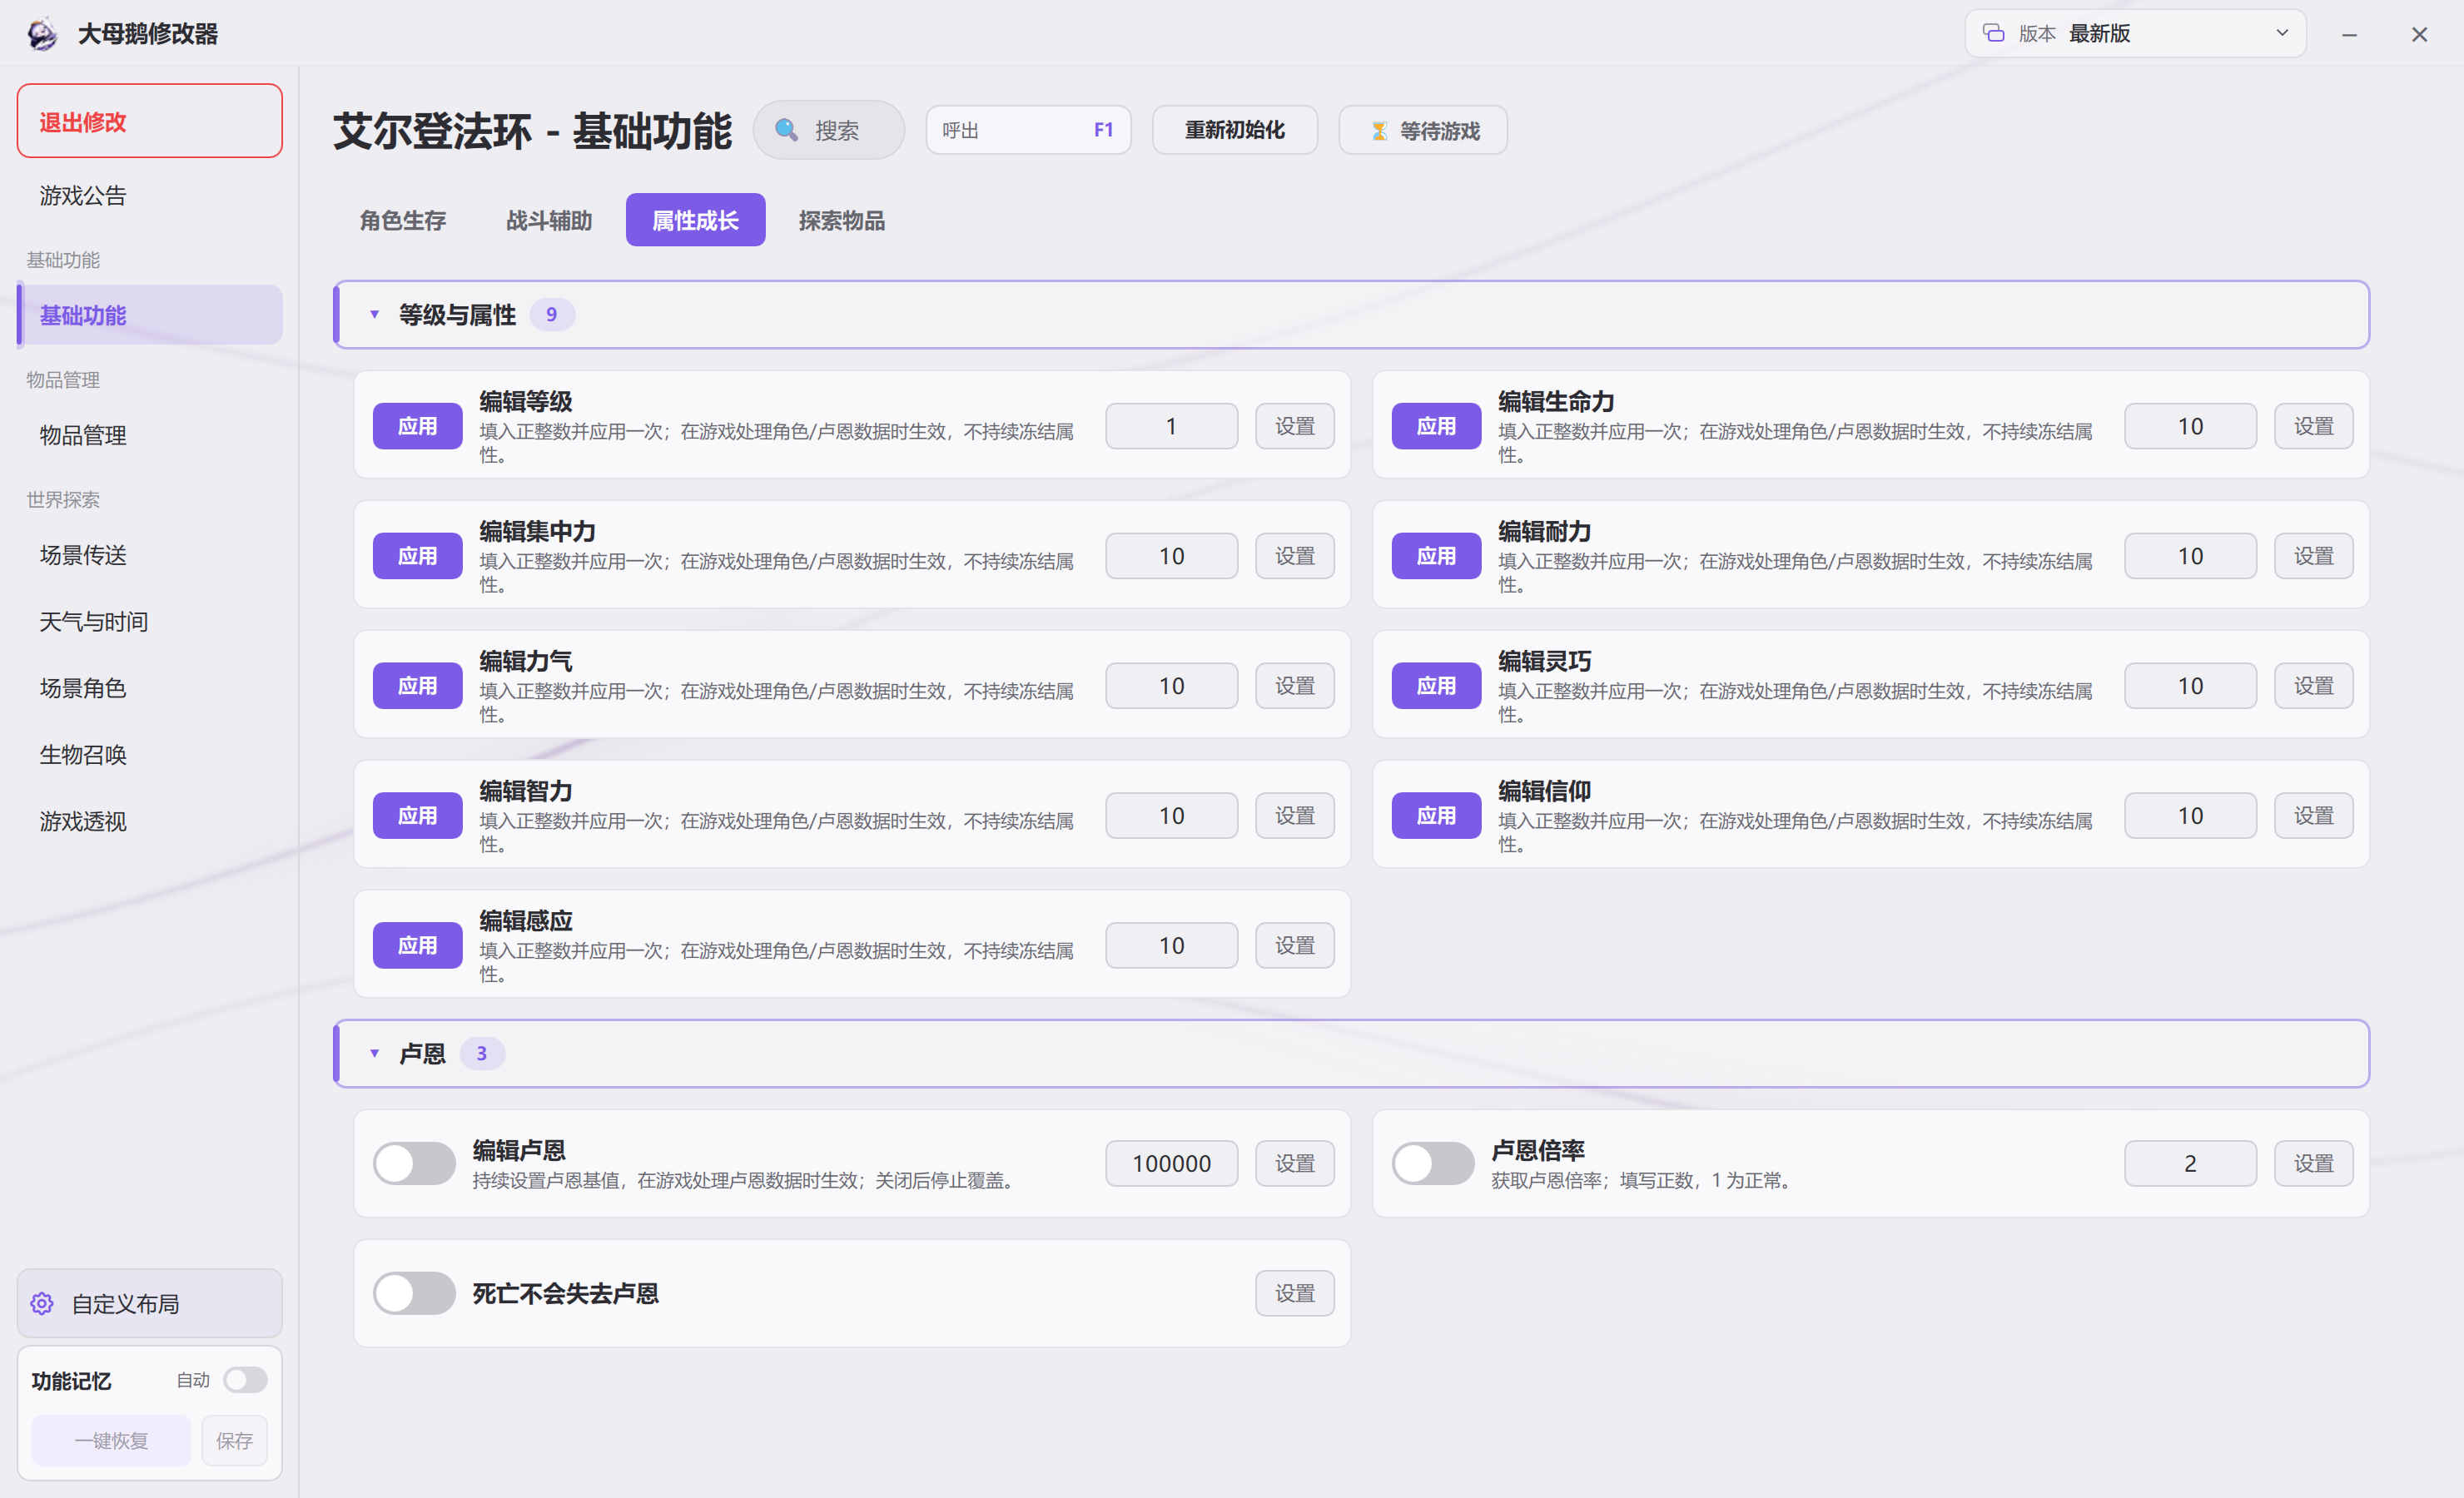This screenshot has width=2464, height=1498.
Task: Open 物品管理 sidebar item
Action: 150,435
